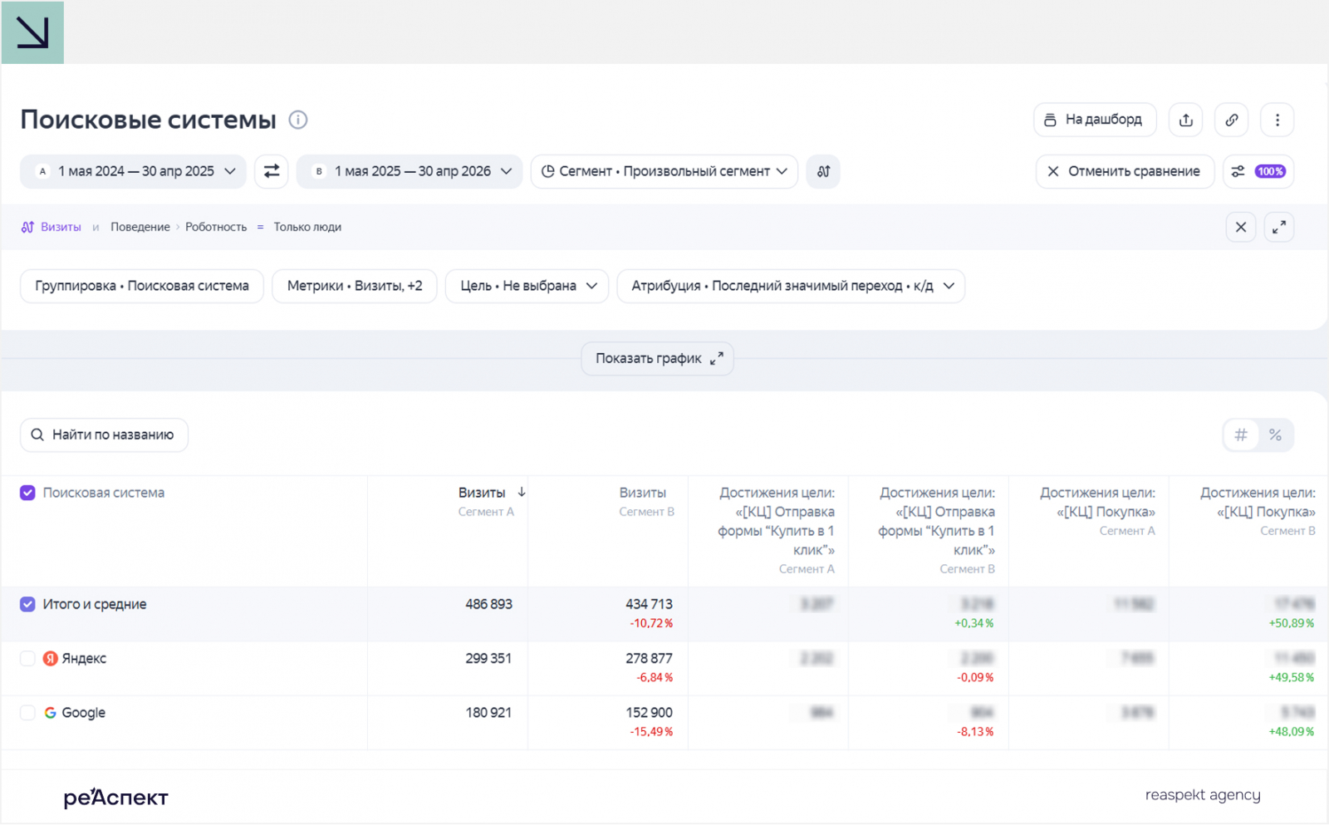
Task: Click the Найти по названию search field
Action: pyautogui.click(x=104, y=435)
